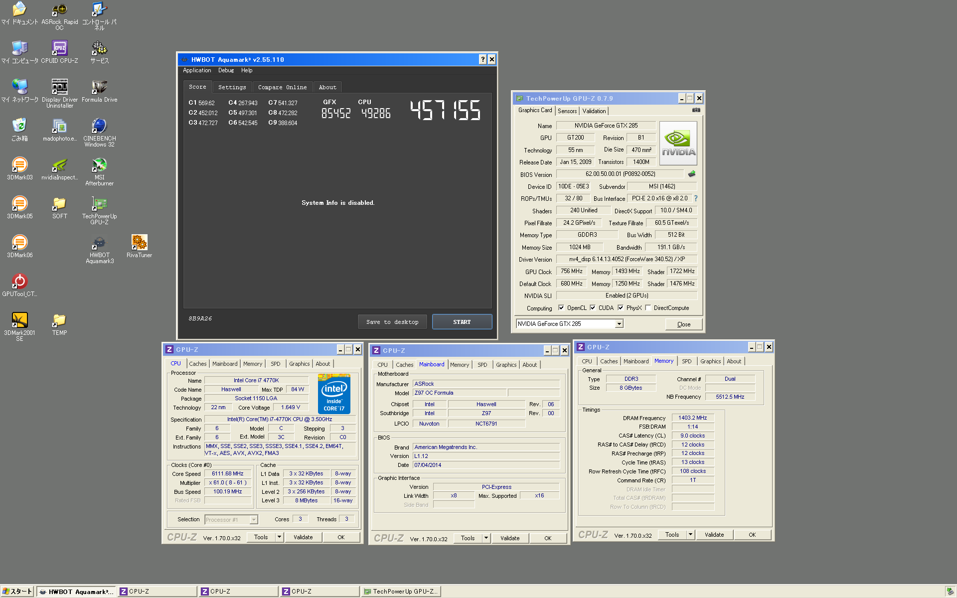Expand Tools dropdown arrow in Mainboard window
957x598 pixels.
pos(486,538)
